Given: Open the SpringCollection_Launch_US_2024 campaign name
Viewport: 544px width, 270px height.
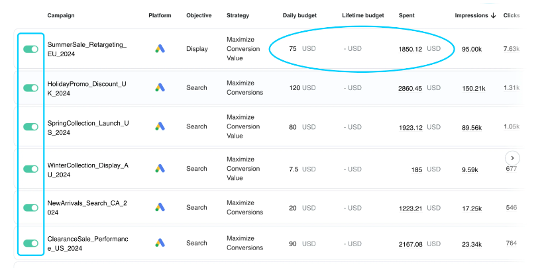Looking at the screenshot, I should point(86,126).
